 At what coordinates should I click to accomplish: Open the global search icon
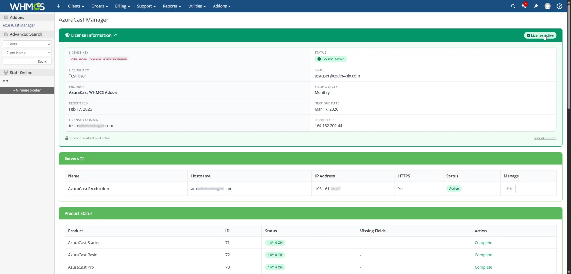513,6
